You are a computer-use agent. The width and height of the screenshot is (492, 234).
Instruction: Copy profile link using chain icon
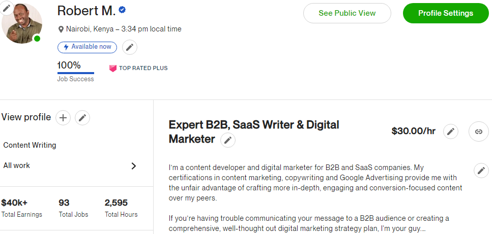point(478,131)
